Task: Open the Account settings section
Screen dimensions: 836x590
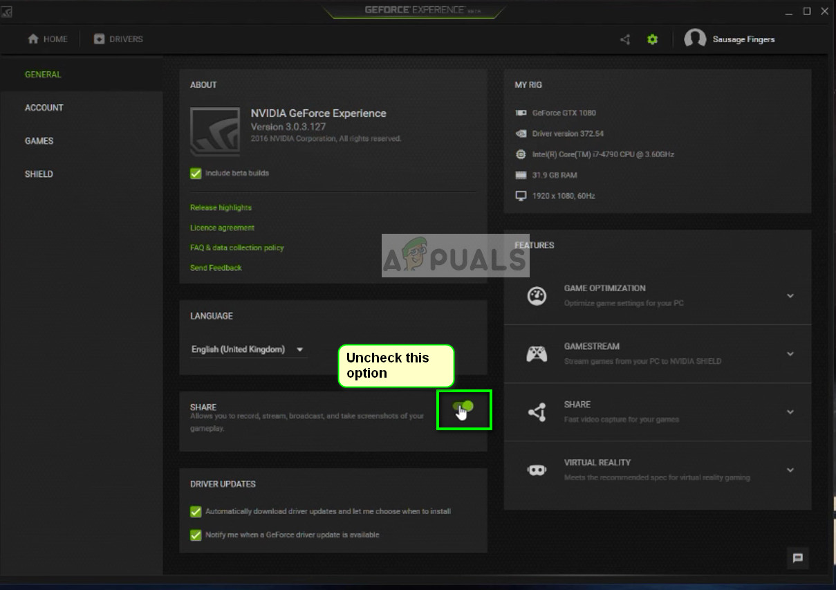Action: click(44, 108)
